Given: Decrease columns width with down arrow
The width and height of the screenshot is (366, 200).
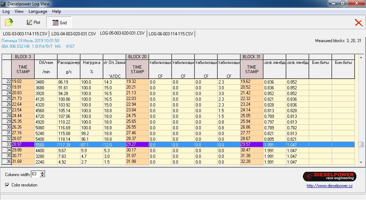Looking at the screenshot, I should pyautogui.click(x=43, y=176).
